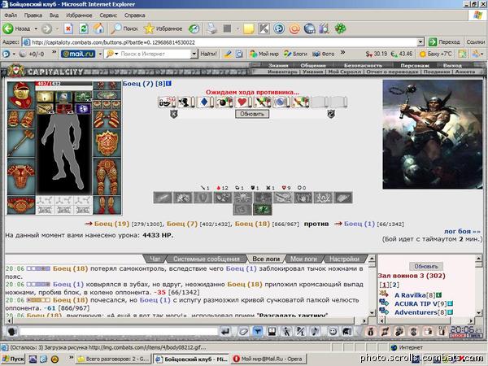Click the warrior avatar image
This screenshot has height=366, width=488.
tap(432, 134)
